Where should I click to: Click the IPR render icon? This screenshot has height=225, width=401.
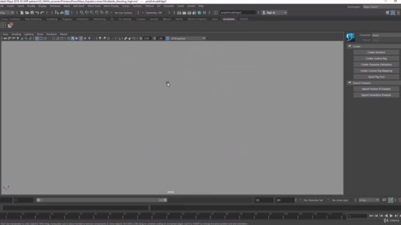189,12
